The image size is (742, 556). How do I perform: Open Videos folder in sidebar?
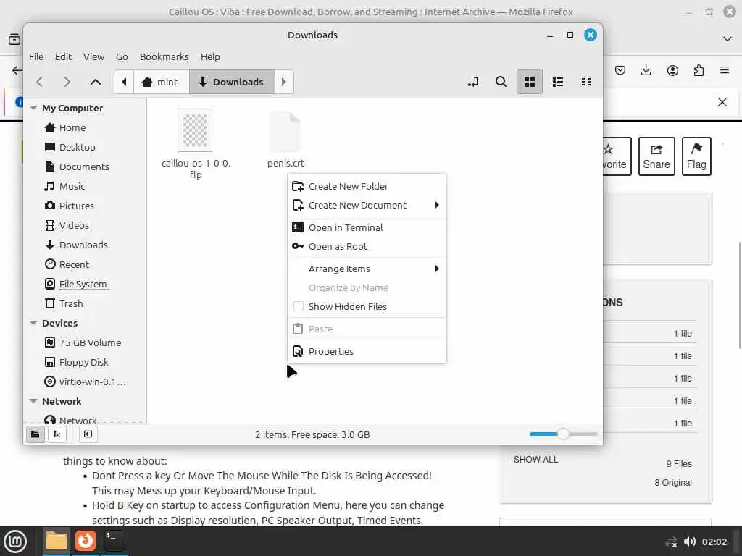point(74,225)
